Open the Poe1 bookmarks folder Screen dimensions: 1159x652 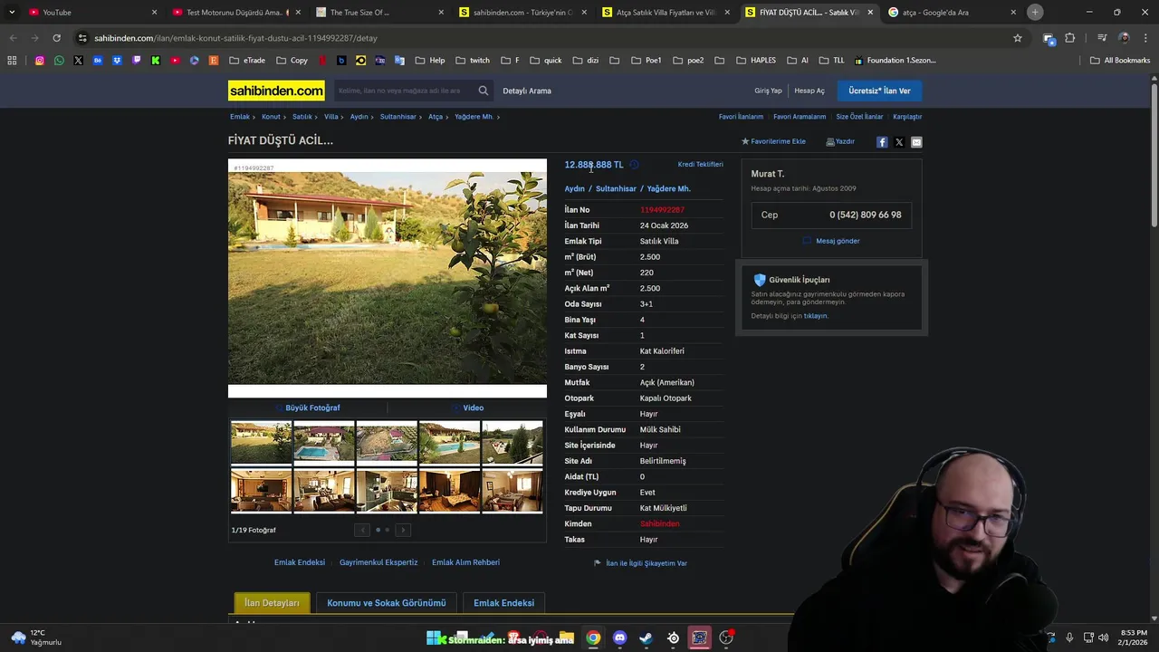[647, 61]
